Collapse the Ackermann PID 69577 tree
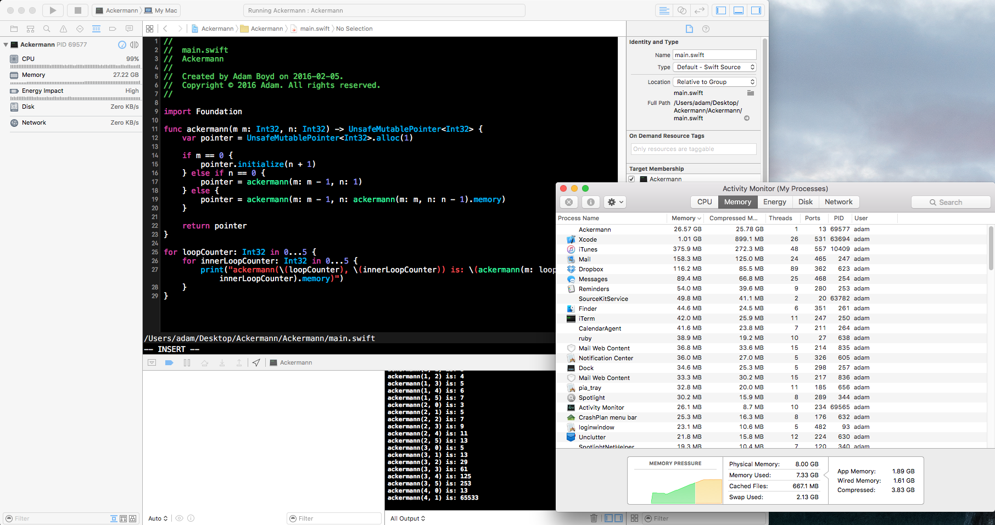Image resolution: width=995 pixels, height=525 pixels. pos(5,44)
